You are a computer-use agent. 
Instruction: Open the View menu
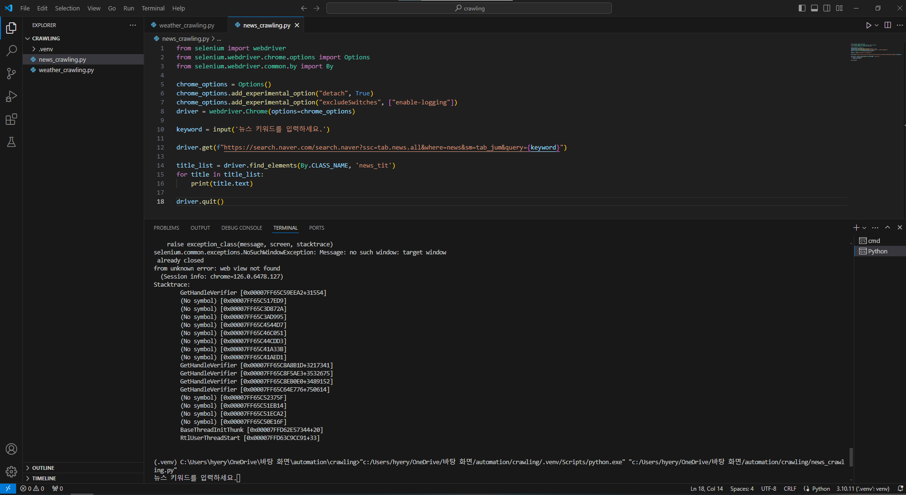(94, 8)
